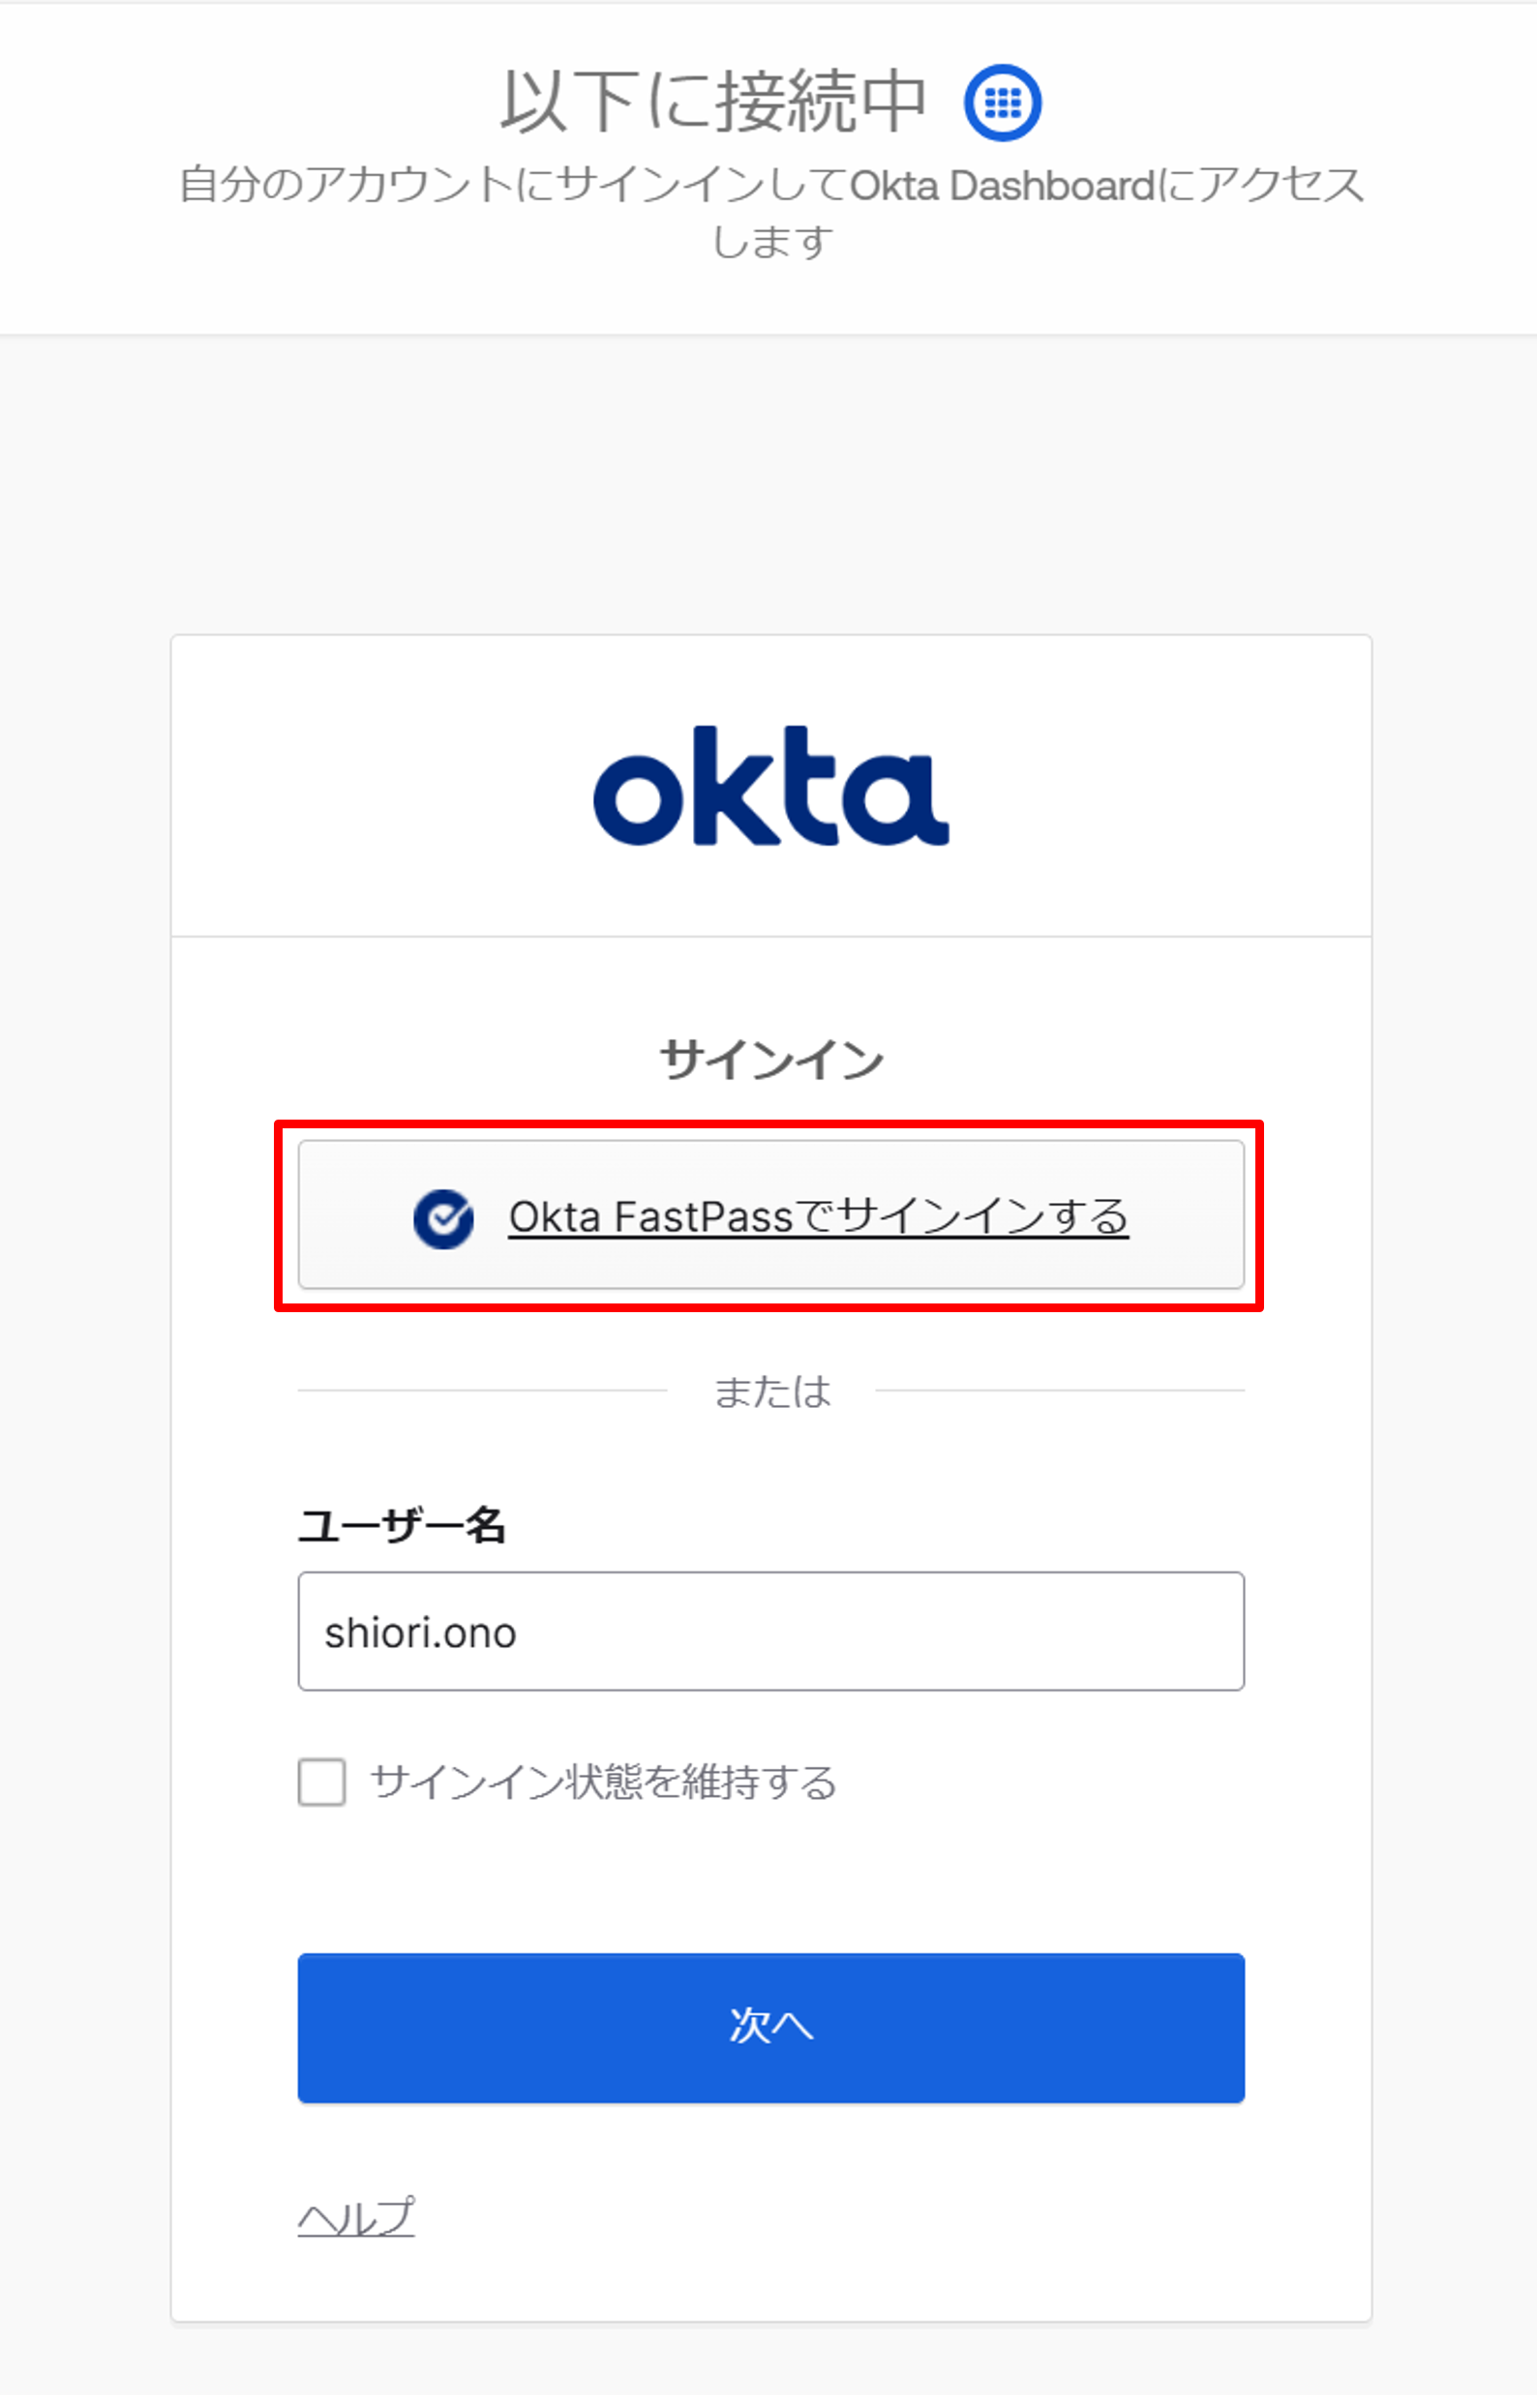Click the word Dashboard in the subtitle
1537x2395 pixels.
coord(1052,186)
